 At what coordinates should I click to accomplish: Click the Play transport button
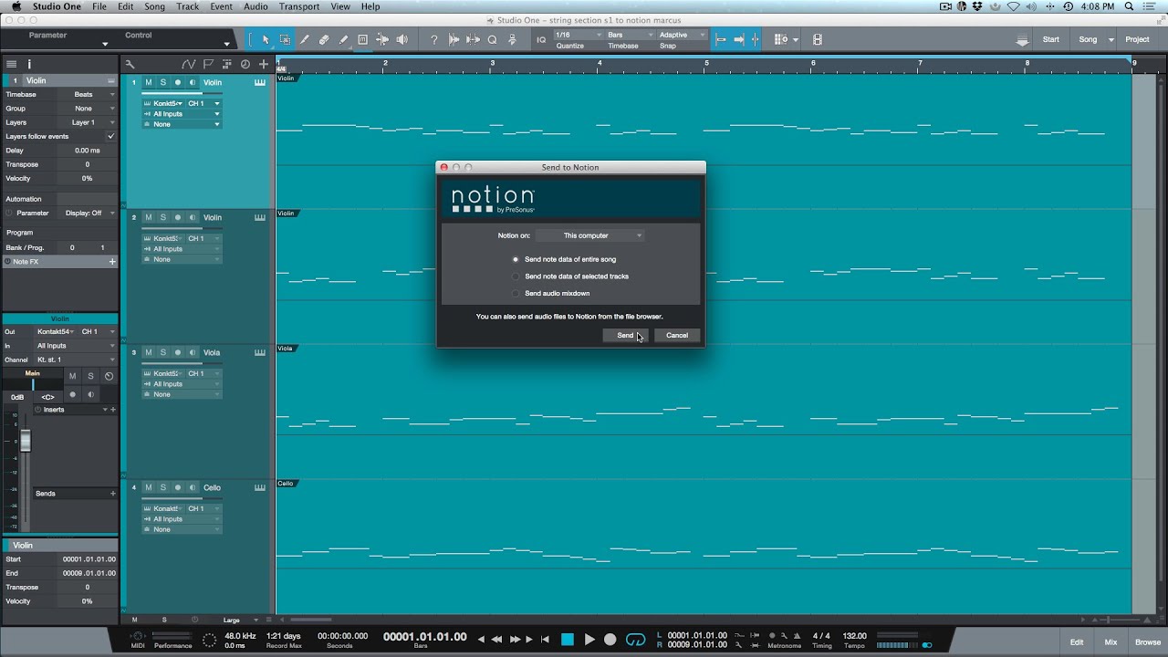point(589,640)
